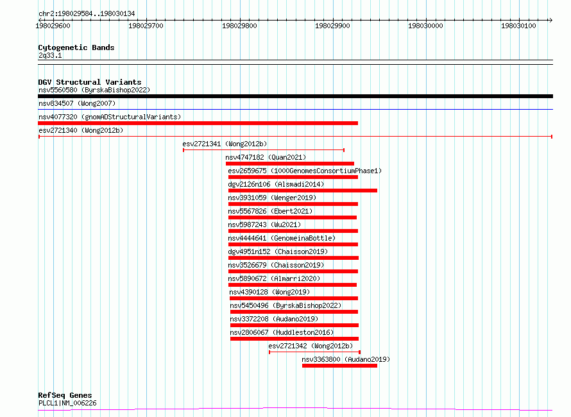571x417 pixels.
Task: Click the thin blue nsv834507 variant line
Action: point(295,109)
